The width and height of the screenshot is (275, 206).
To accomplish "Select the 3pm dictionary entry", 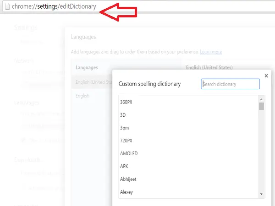I will [188, 128].
